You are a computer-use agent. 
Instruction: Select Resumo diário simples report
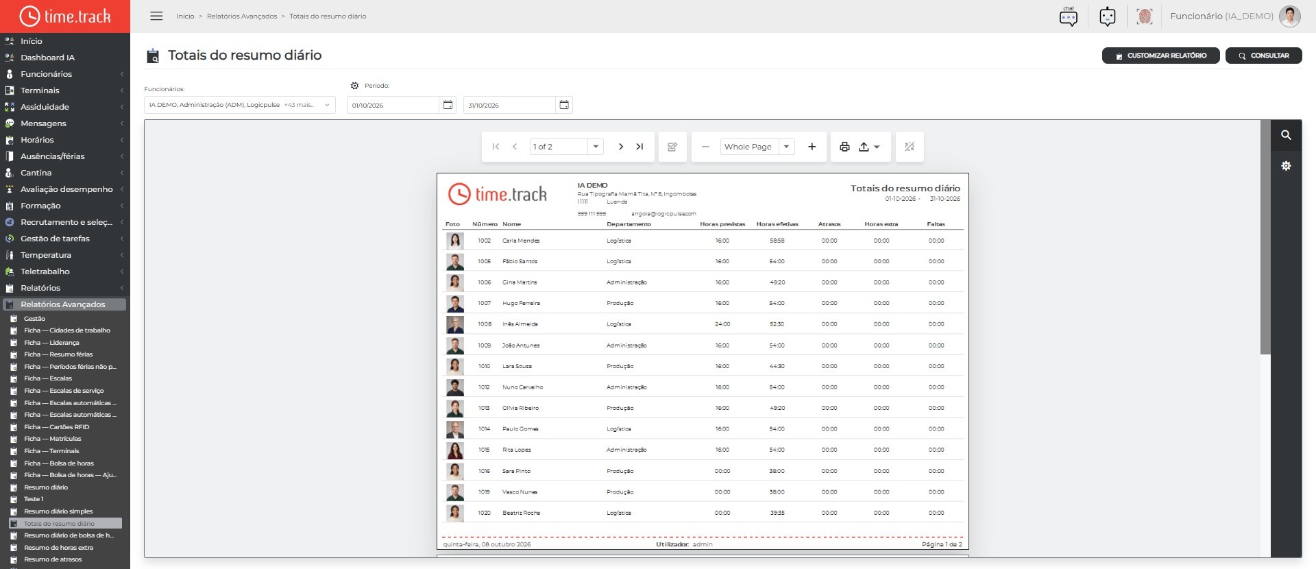click(x=58, y=511)
